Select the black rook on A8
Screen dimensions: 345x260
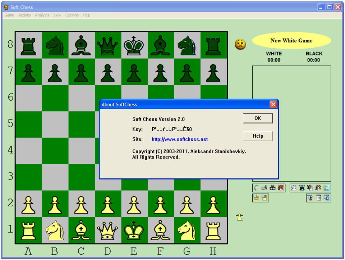point(28,46)
